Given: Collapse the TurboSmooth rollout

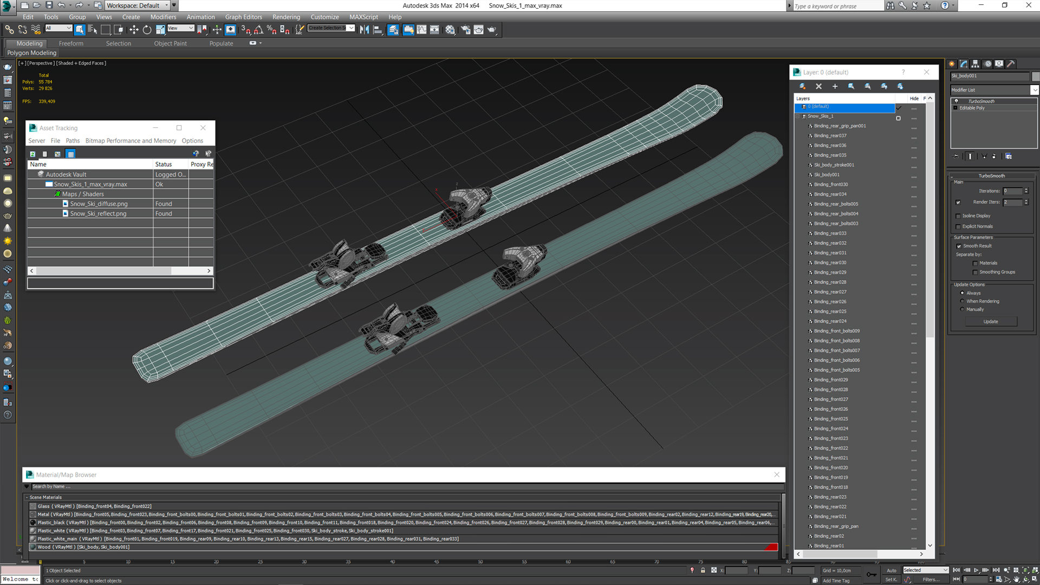Looking at the screenshot, I should click(992, 176).
